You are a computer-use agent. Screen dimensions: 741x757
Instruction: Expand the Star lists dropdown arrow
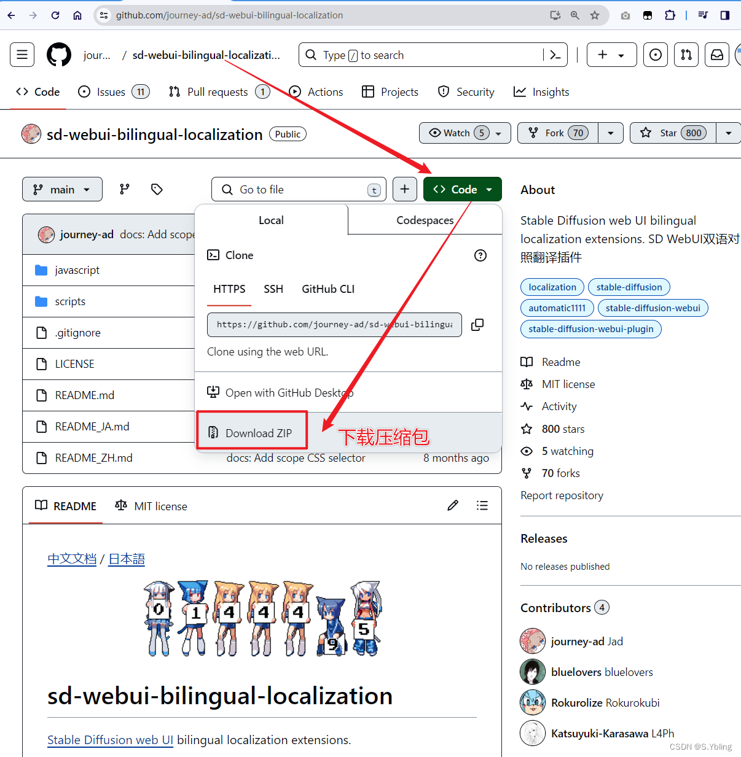click(728, 133)
